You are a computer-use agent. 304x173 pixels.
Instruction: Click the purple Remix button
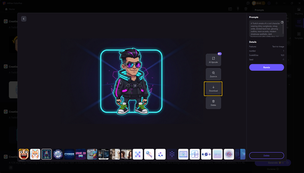pyautogui.click(x=267, y=67)
